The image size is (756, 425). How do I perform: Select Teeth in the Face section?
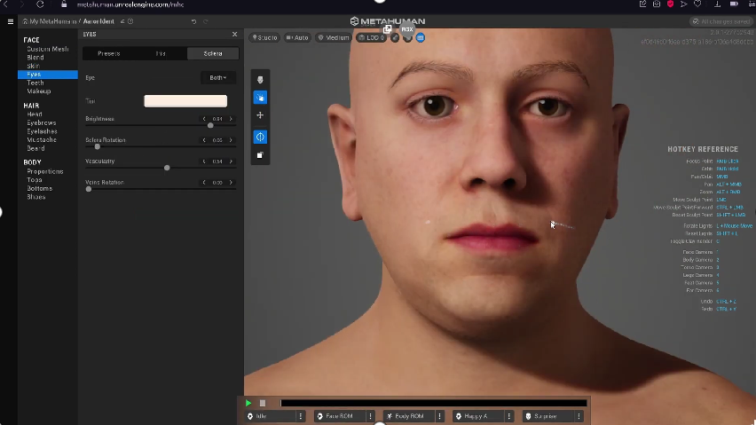(35, 83)
